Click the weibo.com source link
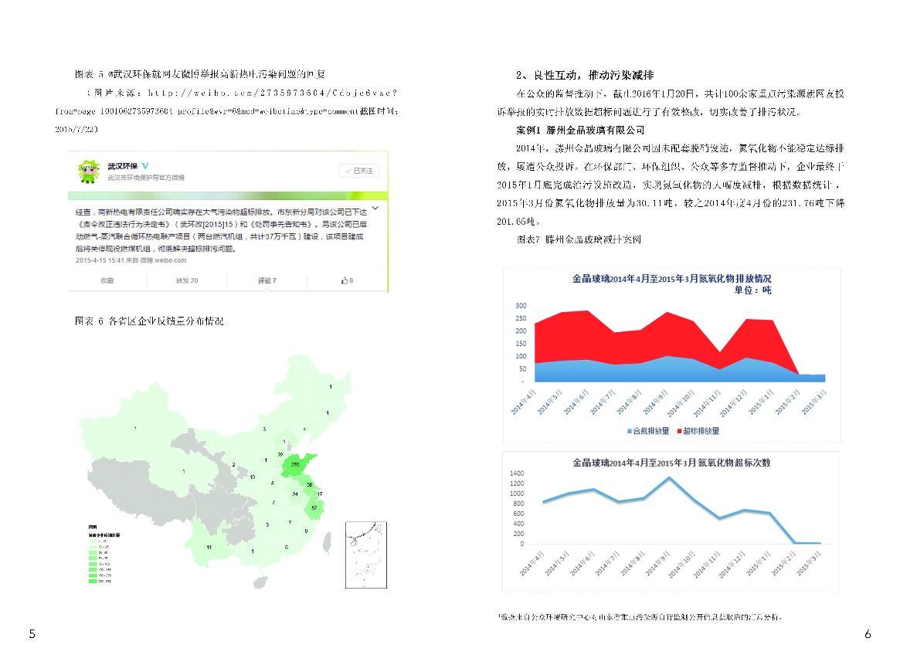 point(171,260)
